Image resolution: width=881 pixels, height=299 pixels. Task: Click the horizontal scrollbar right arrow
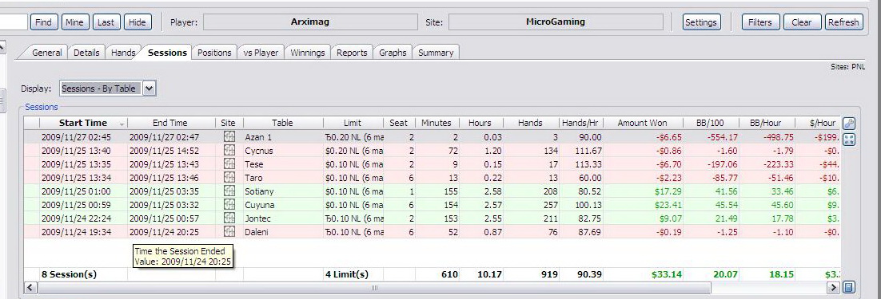[x=833, y=288]
